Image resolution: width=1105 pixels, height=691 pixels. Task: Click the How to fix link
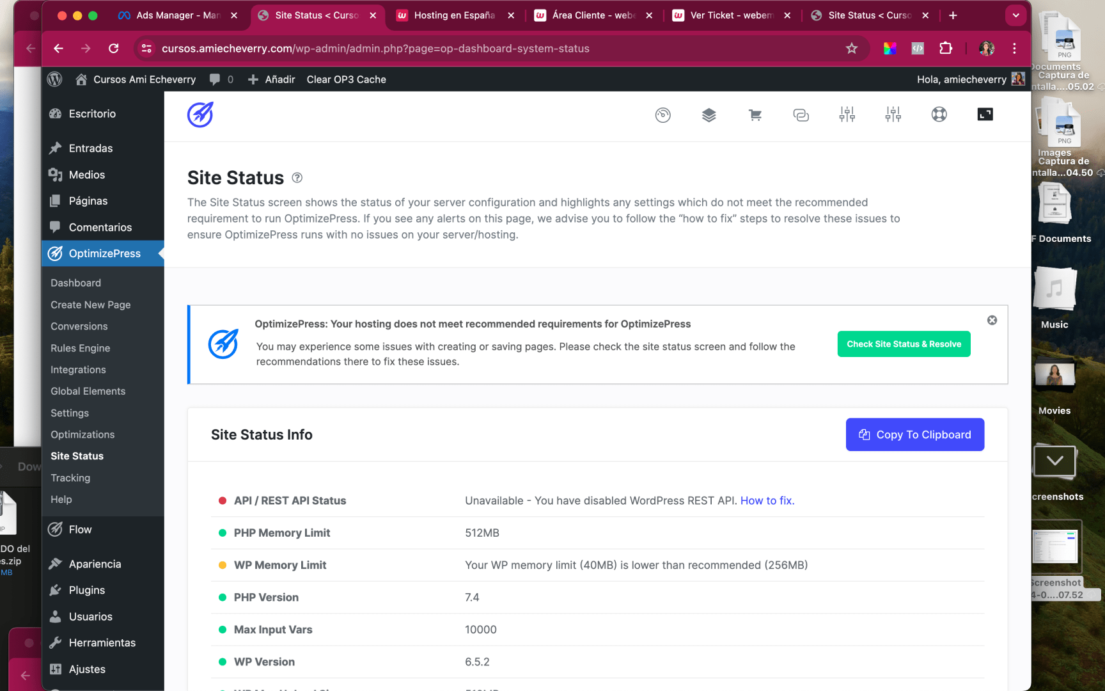[767, 501]
